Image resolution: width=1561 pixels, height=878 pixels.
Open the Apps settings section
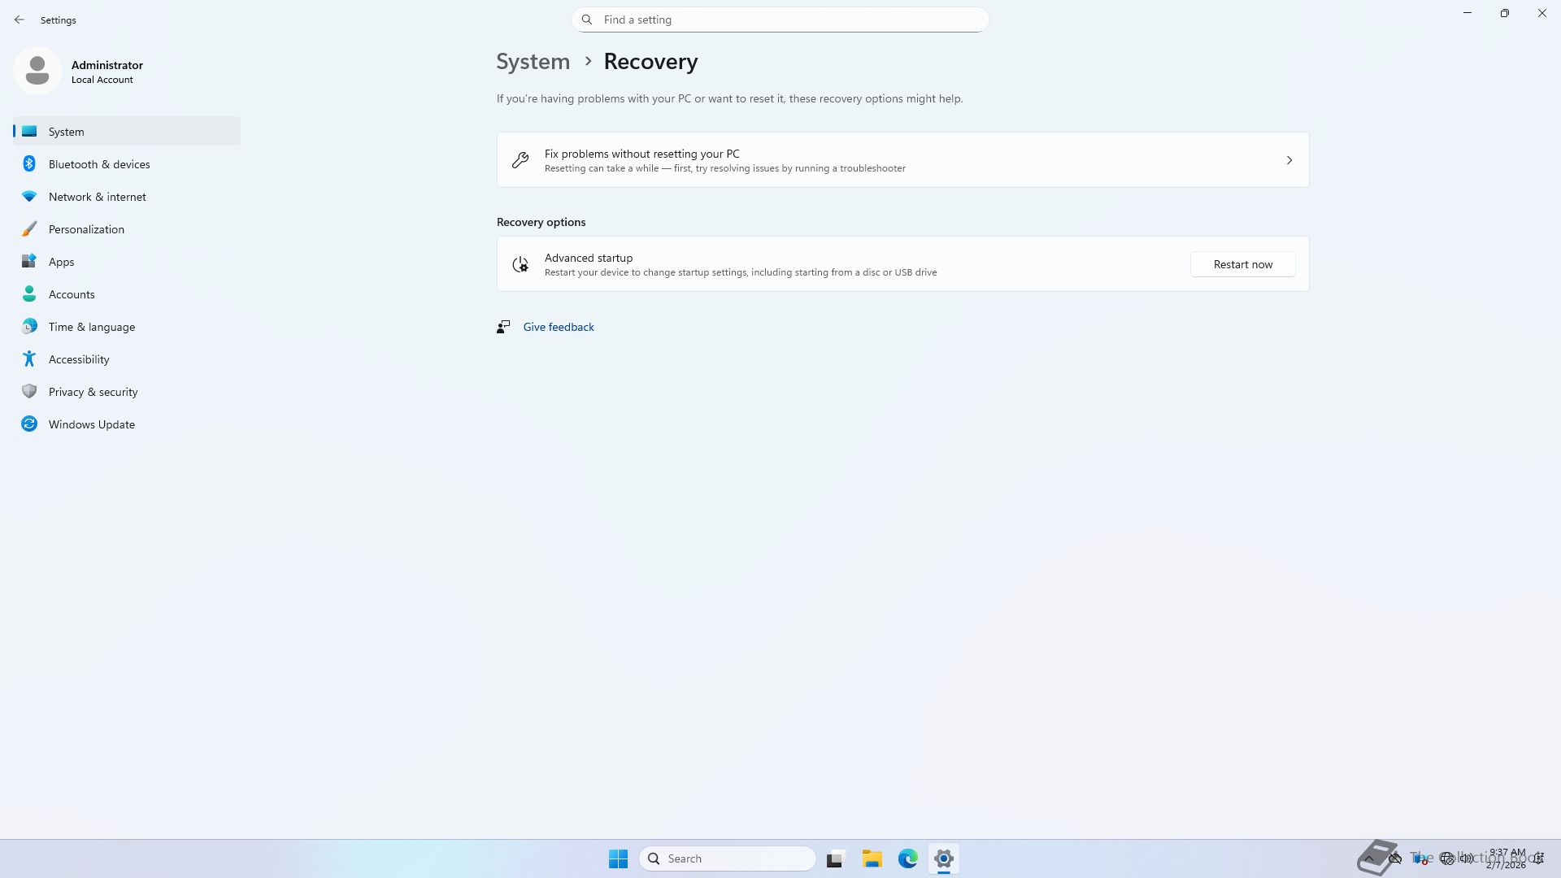(x=61, y=262)
